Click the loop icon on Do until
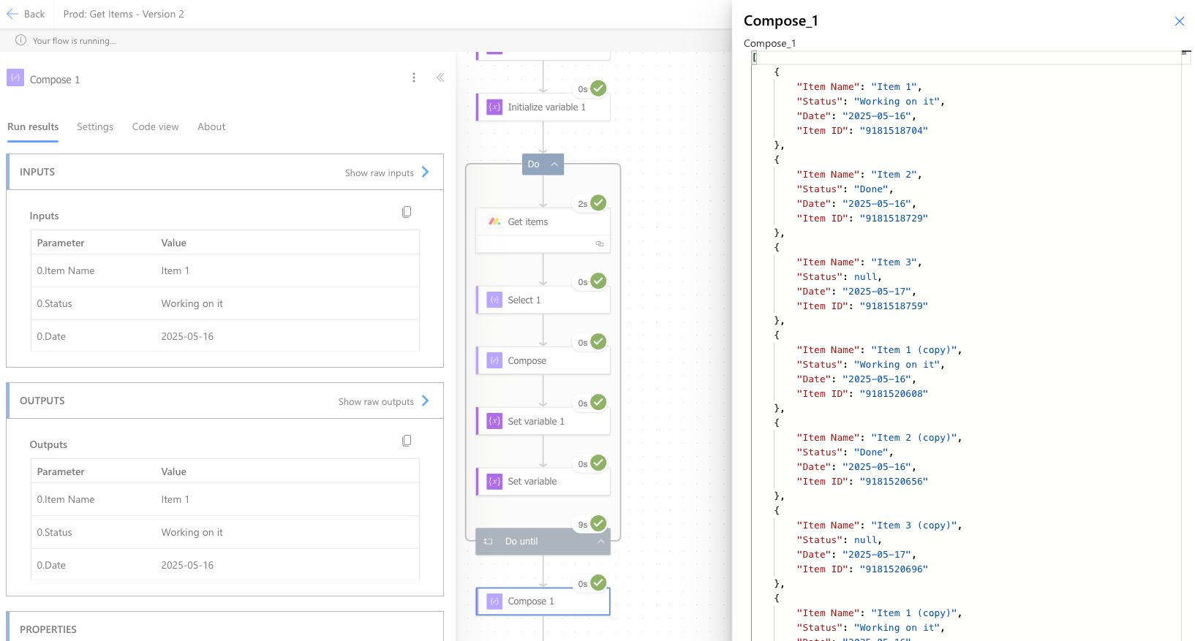 (489, 542)
